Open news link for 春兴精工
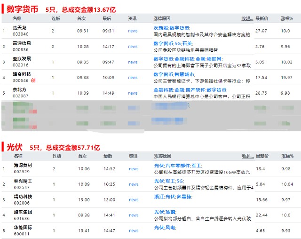 pos(134,184)
